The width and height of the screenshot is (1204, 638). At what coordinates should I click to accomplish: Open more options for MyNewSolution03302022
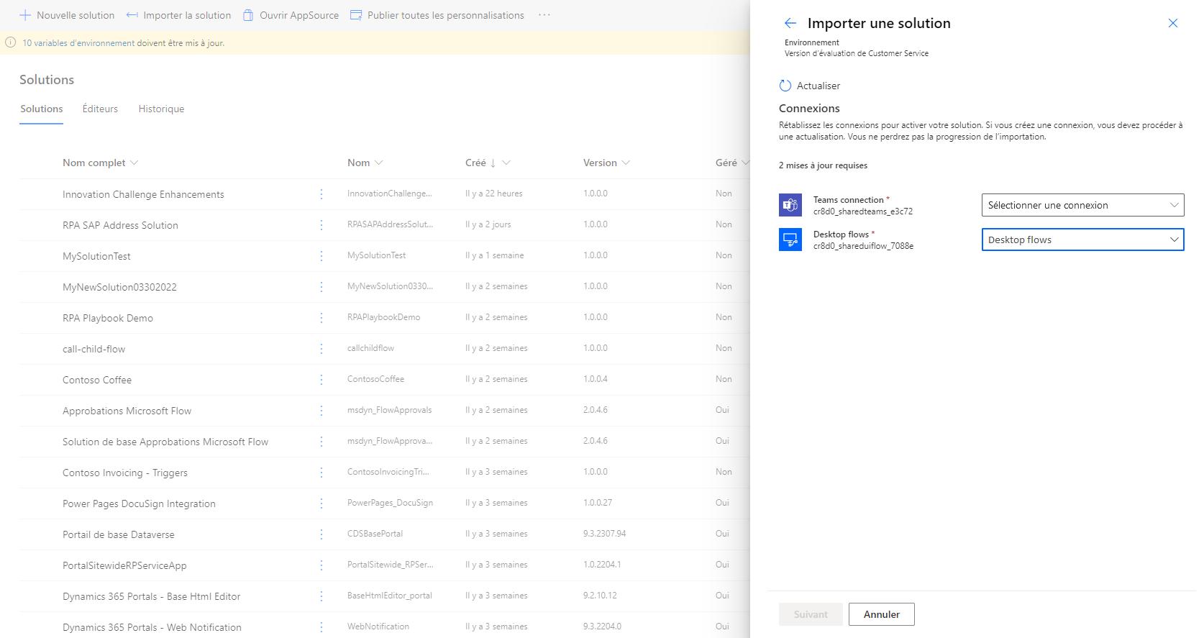[x=321, y=287]
